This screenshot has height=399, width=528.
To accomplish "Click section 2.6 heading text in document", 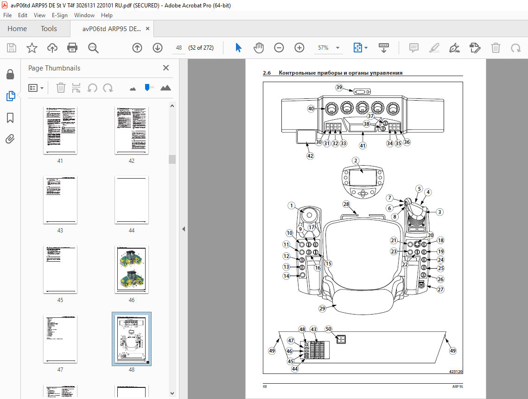I will pyautogui.click(x=333, y=73).
